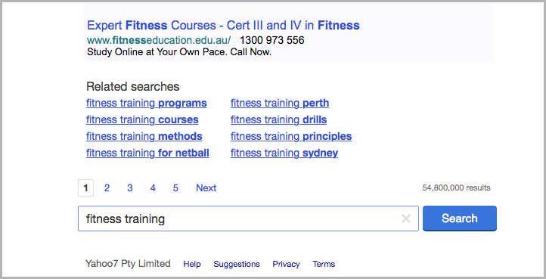The image size is (546, 279).
Task: Select fitness training perth related search
Action: click(280, 104)
